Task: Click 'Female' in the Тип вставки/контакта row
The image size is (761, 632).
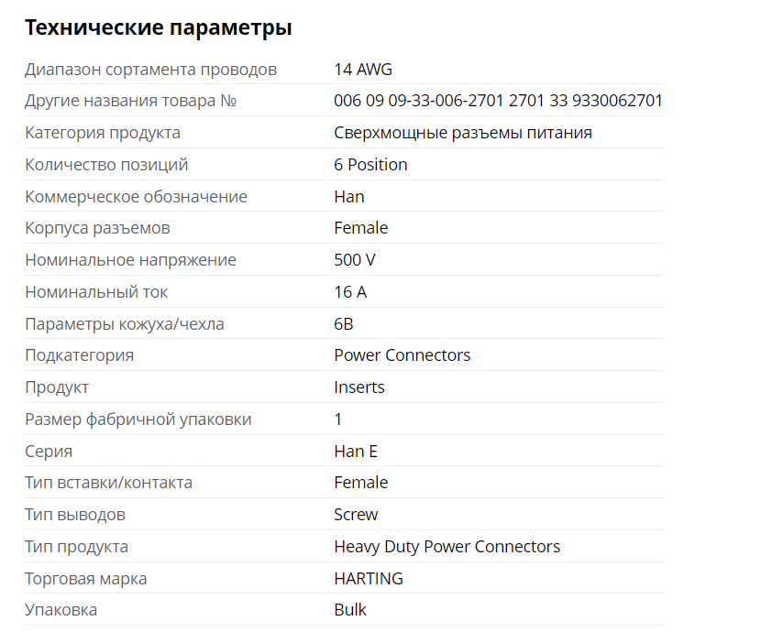Action: coord(360,483)
